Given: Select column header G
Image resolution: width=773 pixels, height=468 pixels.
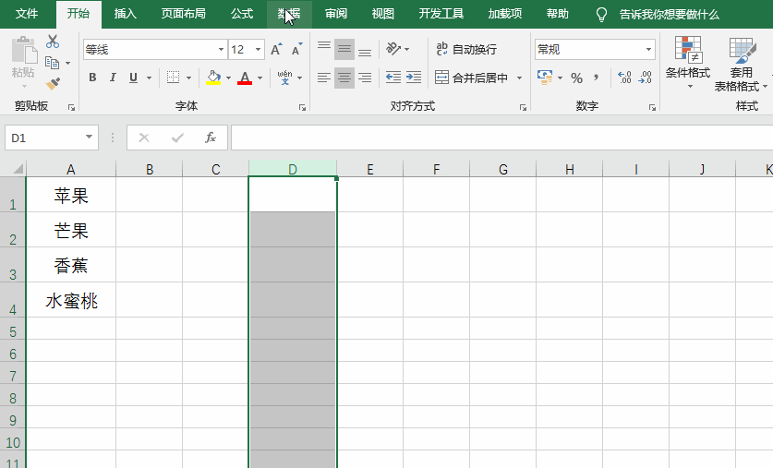Looking at the screenshot, I should 502,169.
